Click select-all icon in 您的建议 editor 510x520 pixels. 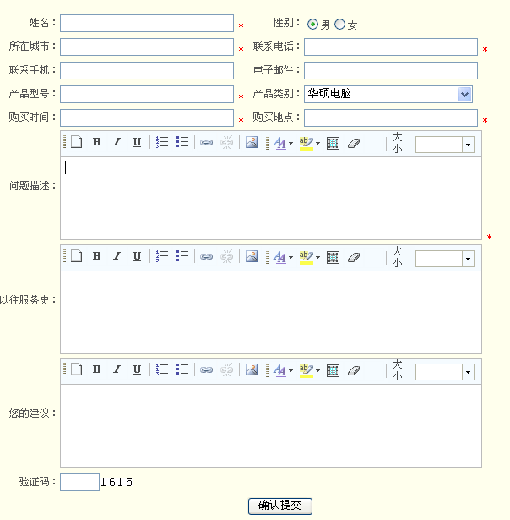tap(333, 370)
